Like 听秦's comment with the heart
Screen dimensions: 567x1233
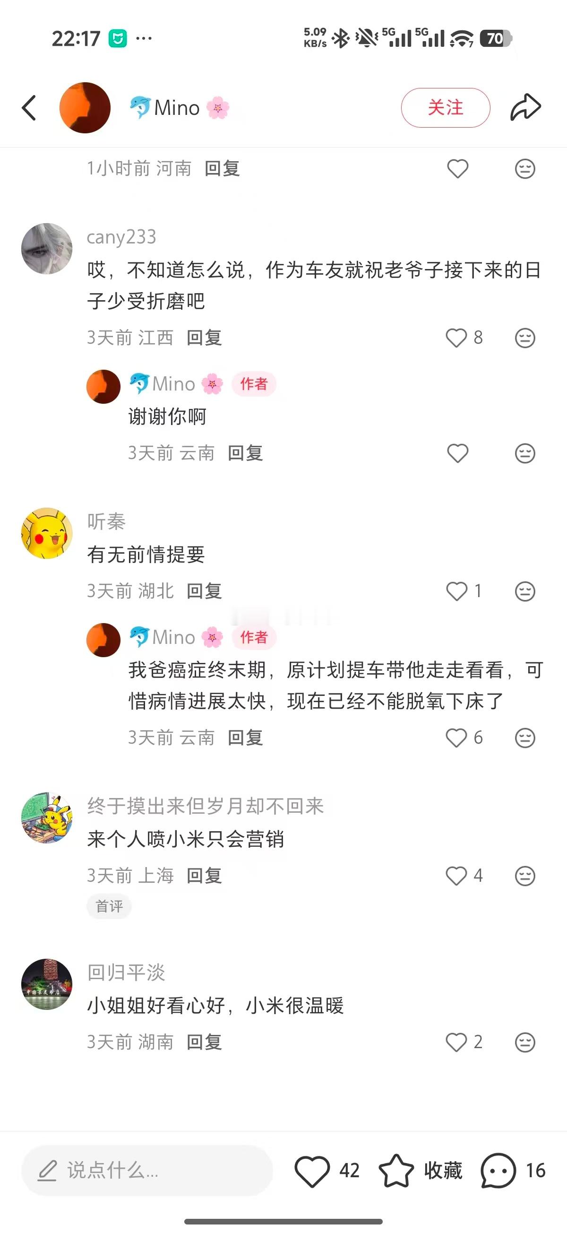point(456,591)
